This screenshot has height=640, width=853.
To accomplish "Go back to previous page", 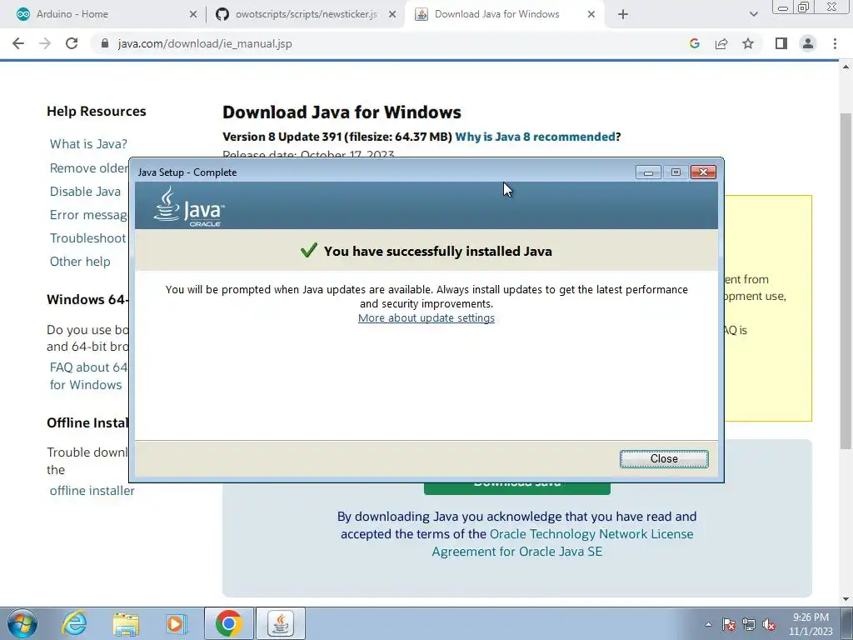I will tap(18, 43).
